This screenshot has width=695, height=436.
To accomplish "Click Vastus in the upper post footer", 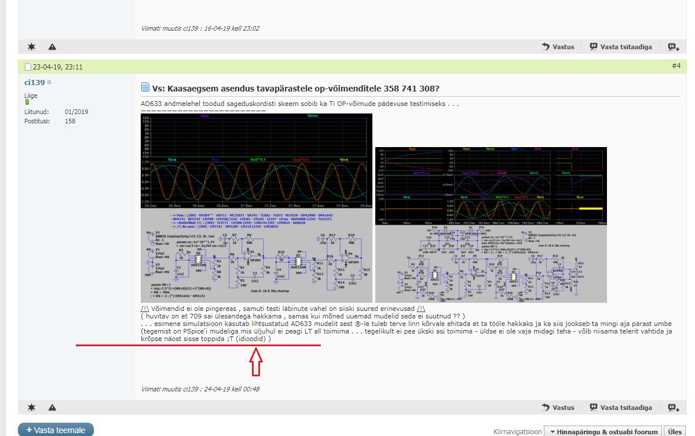I will point(558,46).
